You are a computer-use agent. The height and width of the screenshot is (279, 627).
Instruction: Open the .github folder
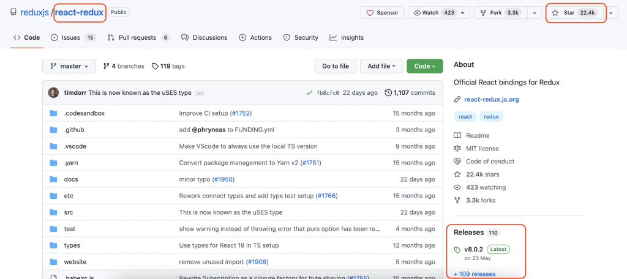tap(74, 130)
